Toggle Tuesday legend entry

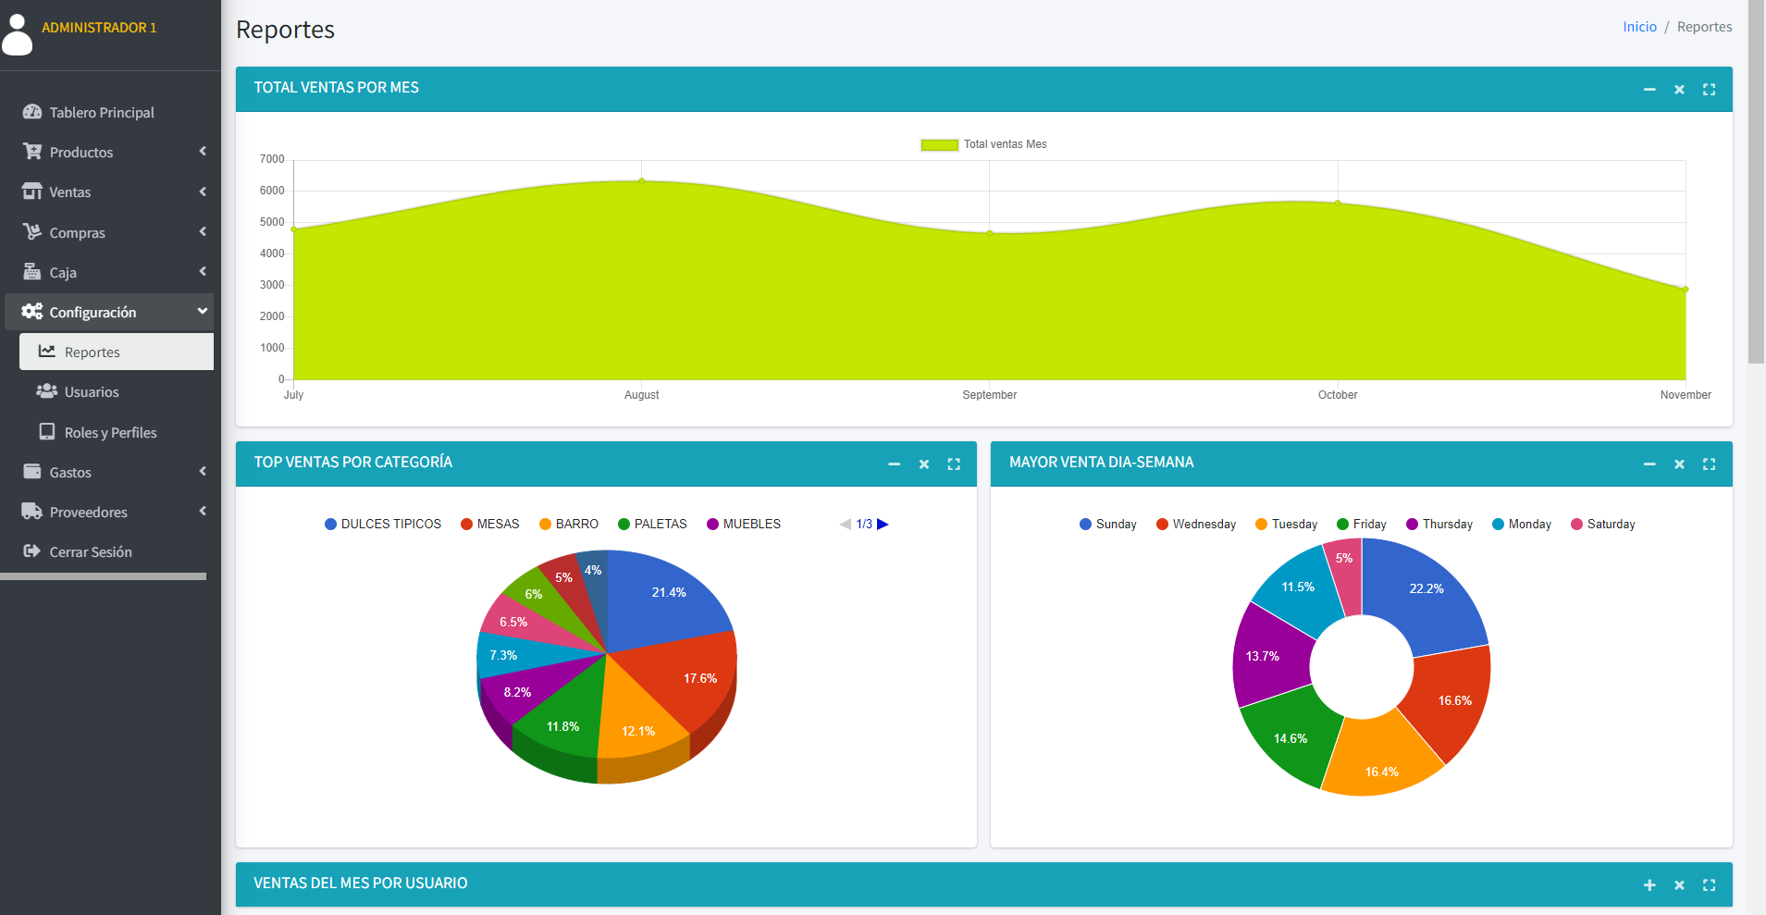(x=1286, y=524)
